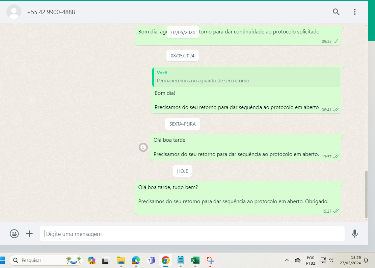The width and height of the screenshot is (375, 268).
Task: Switch to Google Chrome in the taskbar
Action: click(x=165, y=260)
